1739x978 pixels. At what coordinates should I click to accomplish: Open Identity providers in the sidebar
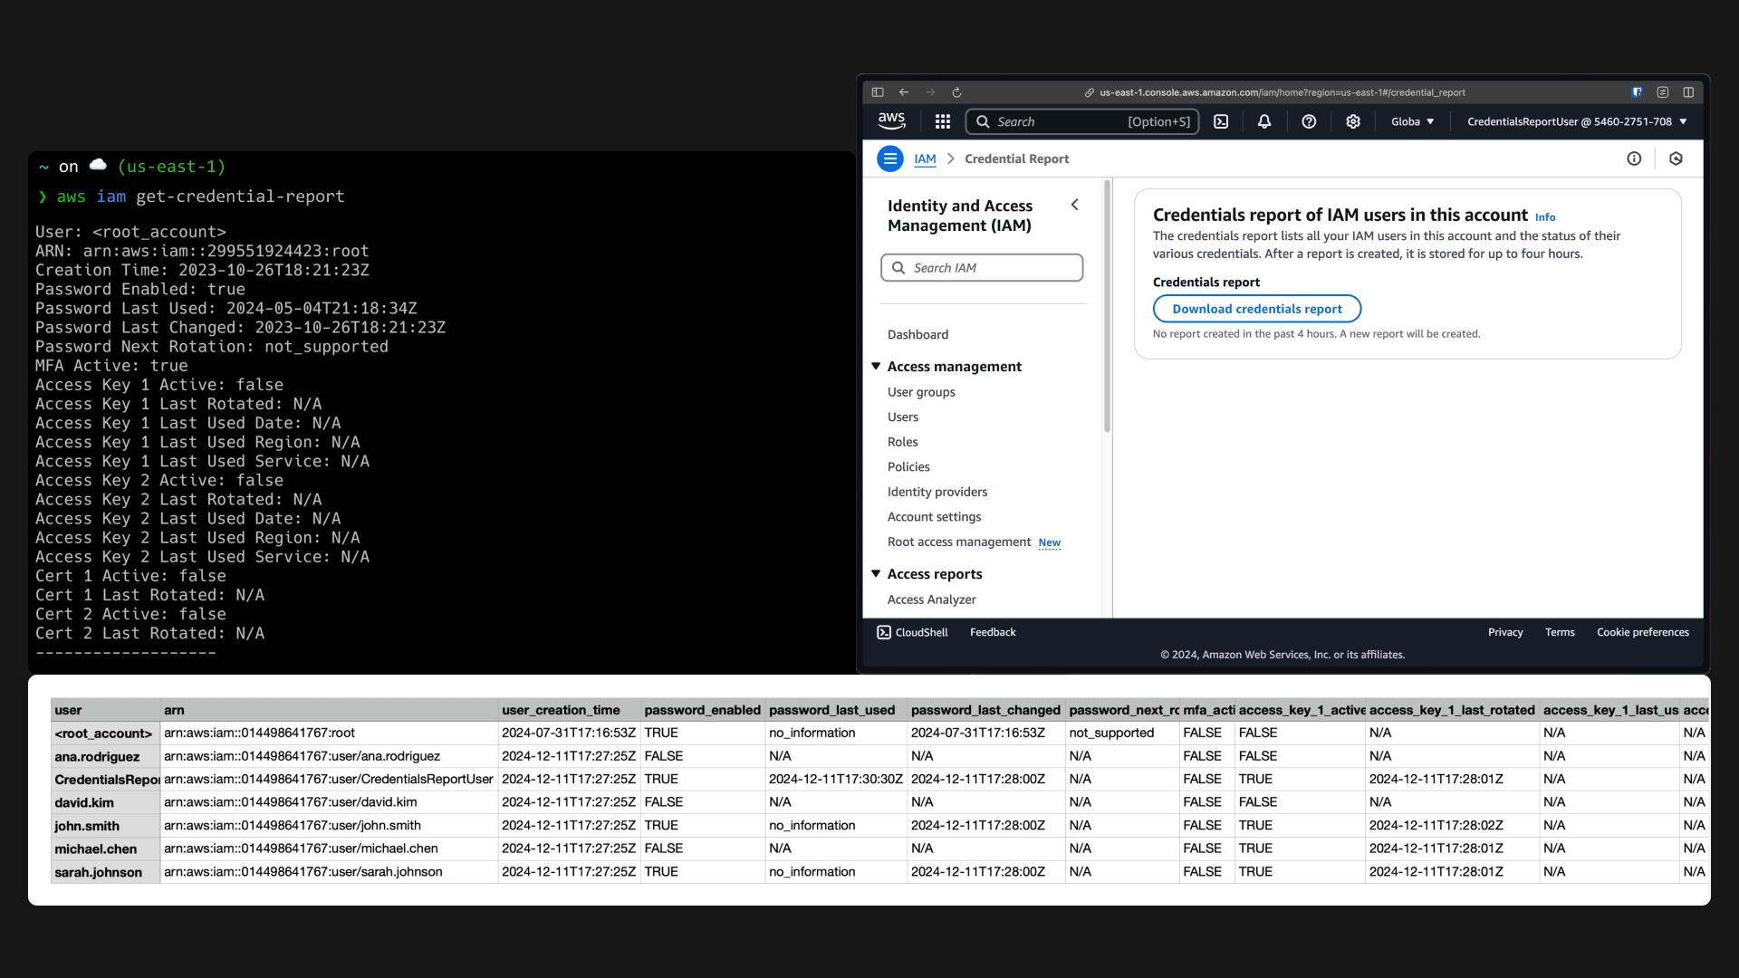(937, 492)
